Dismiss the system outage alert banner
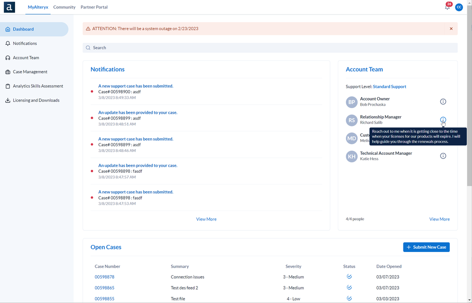 (x=451, y=29)
